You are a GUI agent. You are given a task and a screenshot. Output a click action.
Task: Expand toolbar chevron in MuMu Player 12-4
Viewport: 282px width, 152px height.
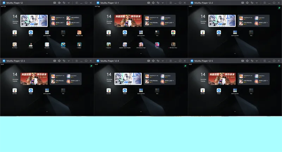tap(163, 61)
